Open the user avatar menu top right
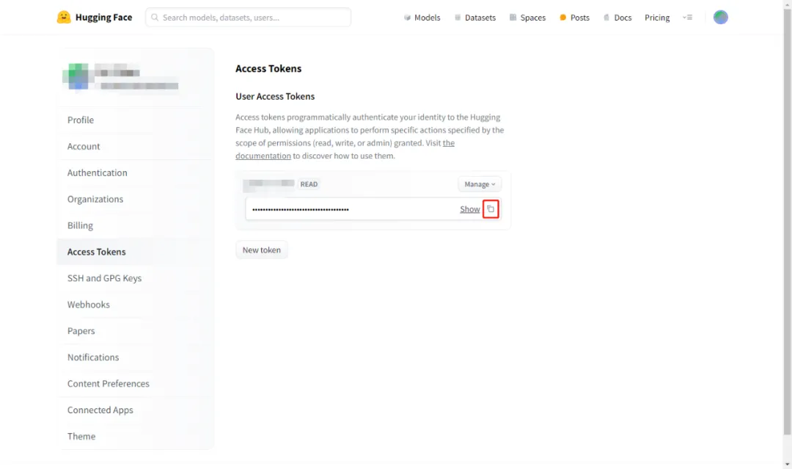Image resolution: width=792 pixels, height=469 pixels. point(720,17)
